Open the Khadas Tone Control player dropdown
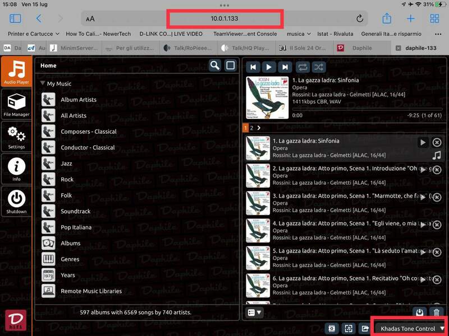 [412, 329]
